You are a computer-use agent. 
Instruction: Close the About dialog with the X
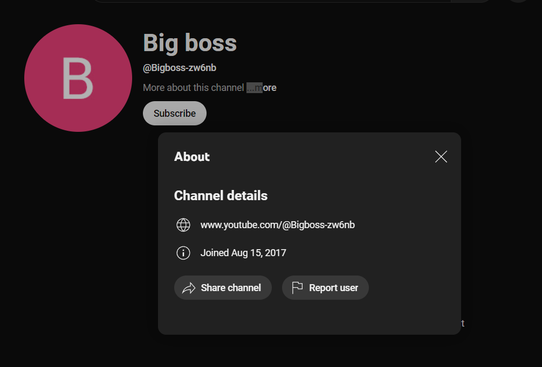tap(441, 157)
